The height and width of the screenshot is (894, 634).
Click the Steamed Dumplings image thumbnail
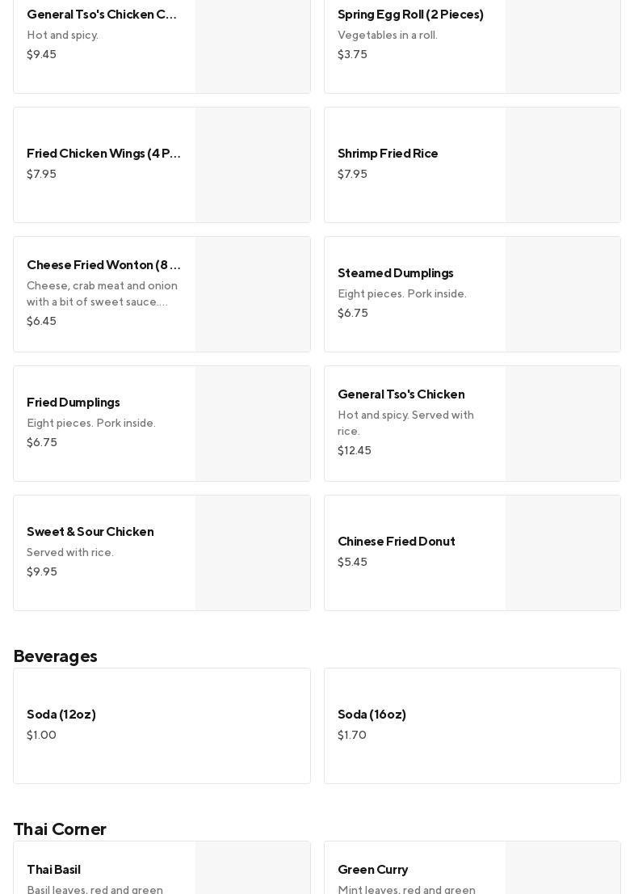coord(563,294)
